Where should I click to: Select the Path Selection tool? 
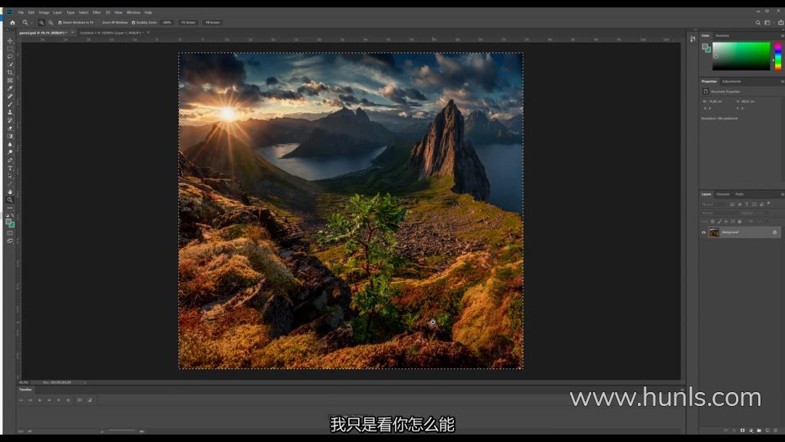click(10, 177)
